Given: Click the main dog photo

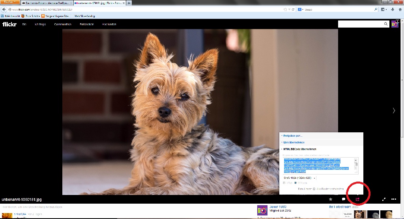Looking at the screenshot, I should [x=200, y=112].
